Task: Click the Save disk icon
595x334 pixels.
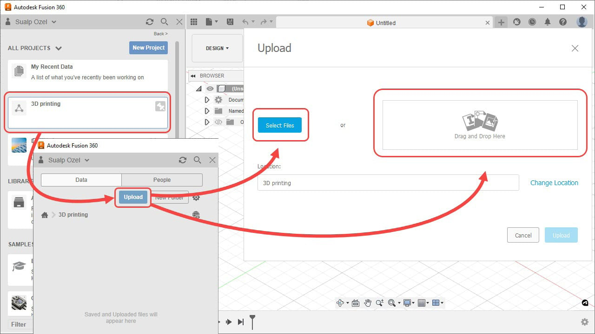Action: pyautogui.click(x=230, y=22)
